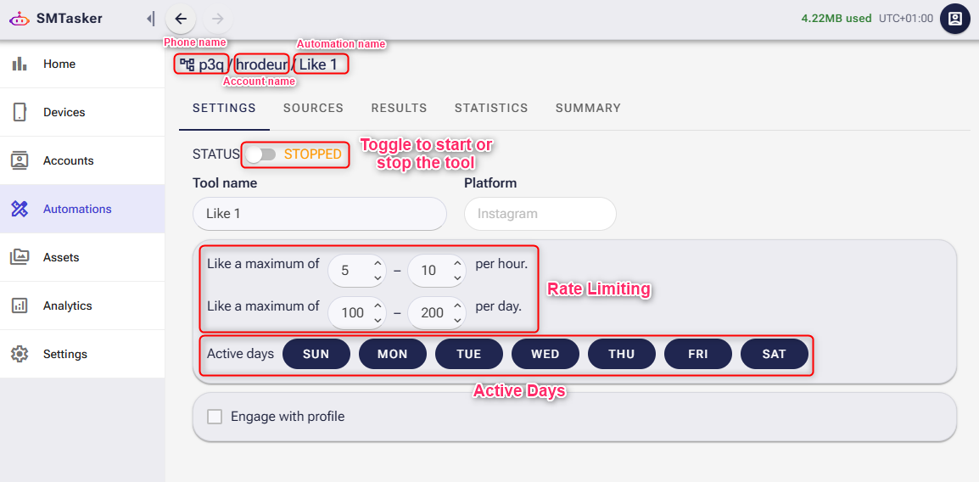Viewport: 979px width, 482px height.
Task: Open the STATISTICS tab
Action: click(x=491, y=108)
